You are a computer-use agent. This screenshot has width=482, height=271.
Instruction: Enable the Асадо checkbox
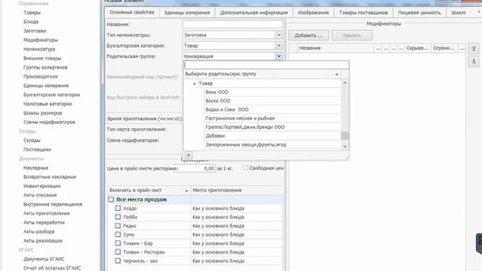117,208
